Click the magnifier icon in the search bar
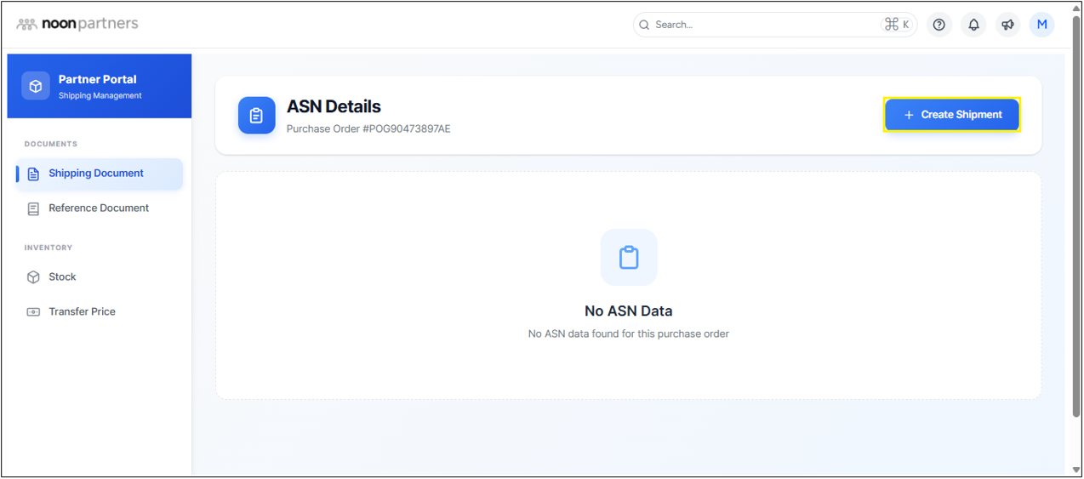This screenshot has width=1084, height=479. pyautogui.click(x=644, y=25)
